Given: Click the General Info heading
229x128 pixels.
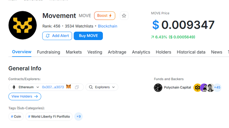Looking at the screenshot, I should 25,68.
